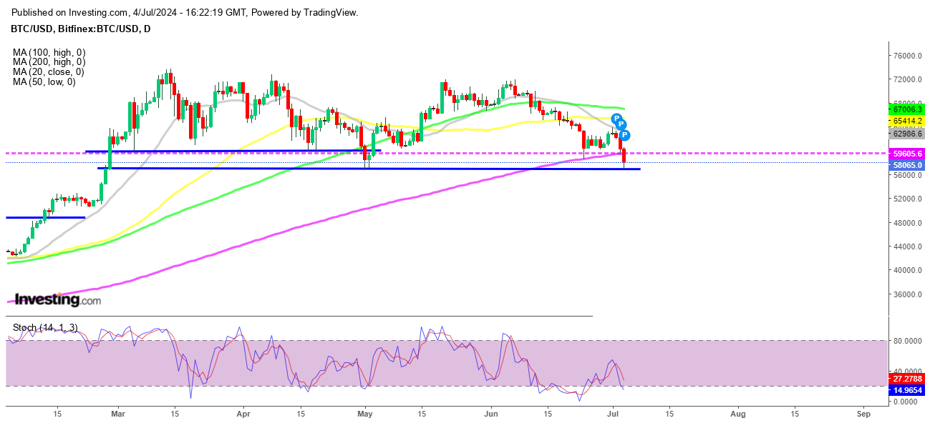The width and height of the screenshot is (930, 423).
Task: Select the MA (100, high, 0) legend
Action: pyautogui.click(x=48, y=52)
